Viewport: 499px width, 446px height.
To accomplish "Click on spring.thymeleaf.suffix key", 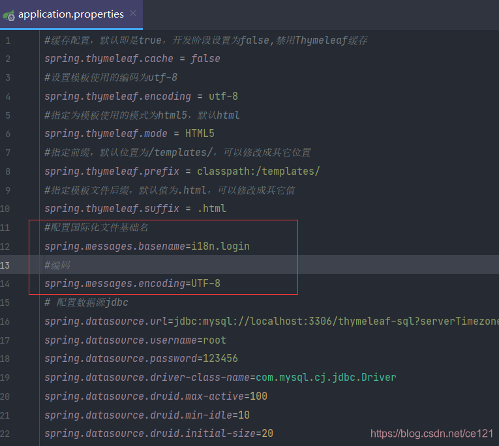I will pyautogui.click(x=112, y=209).
